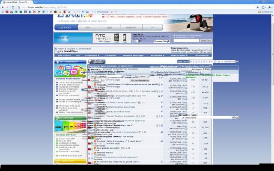Click the browser back arrow button
The image size is (274, 171).
point(3,7)
